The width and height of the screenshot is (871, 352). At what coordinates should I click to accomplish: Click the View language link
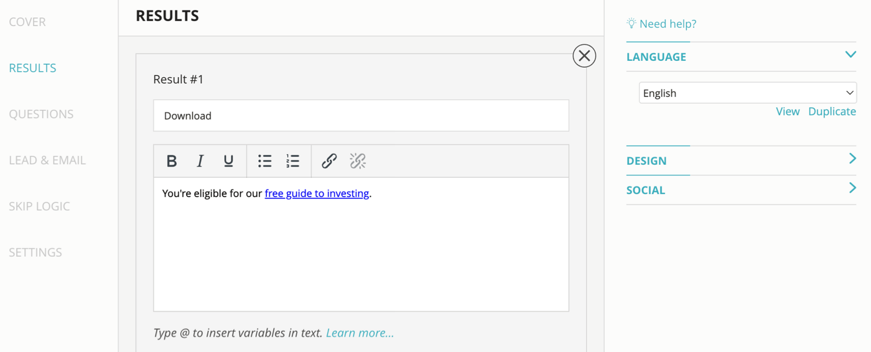(x=788, y=111)
